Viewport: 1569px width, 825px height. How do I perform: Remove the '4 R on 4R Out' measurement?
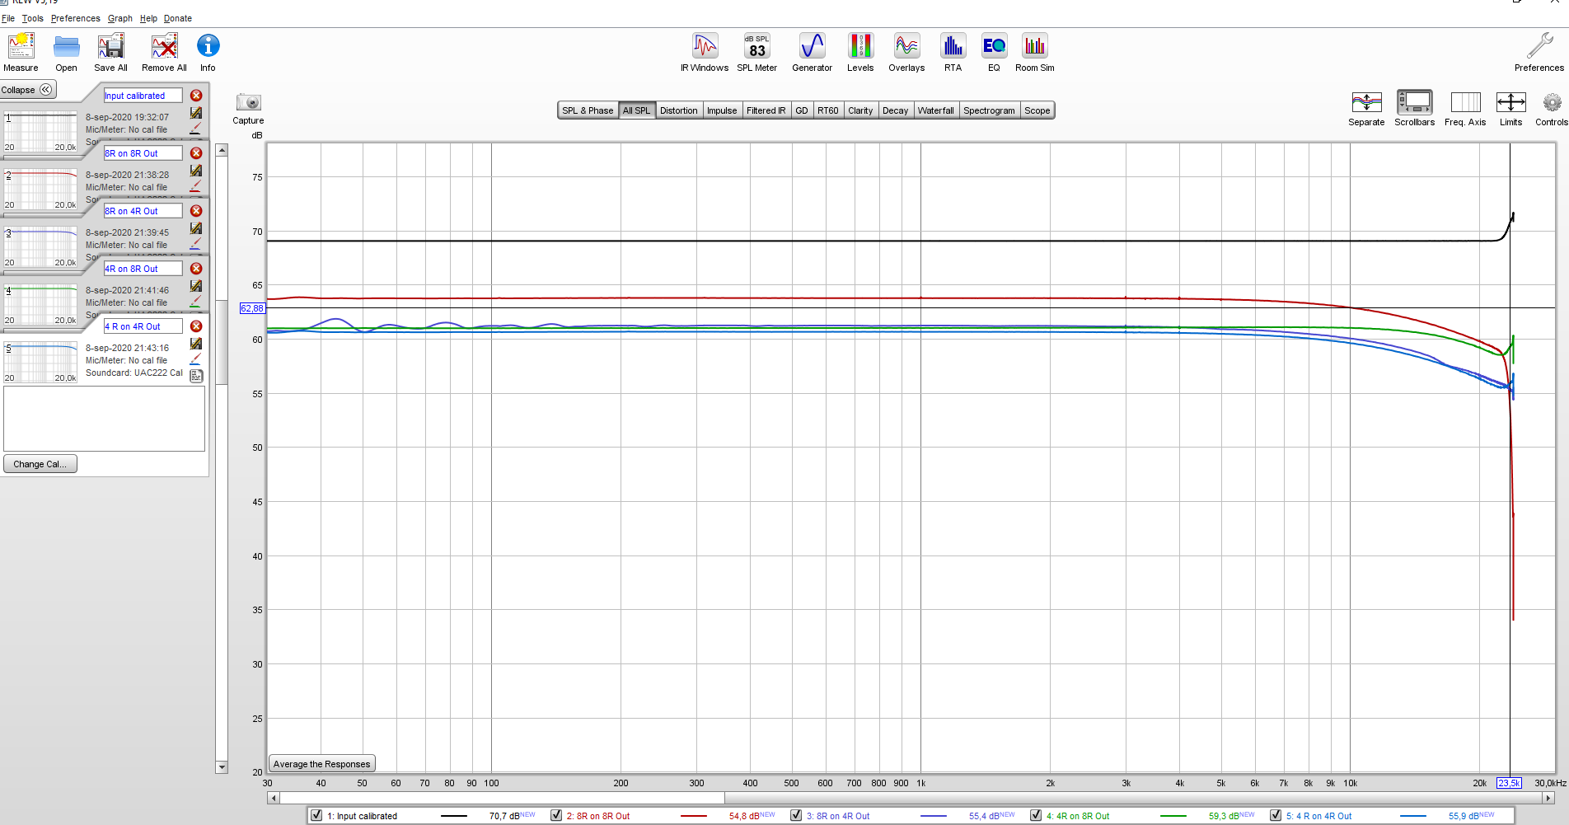click(196, 326)
